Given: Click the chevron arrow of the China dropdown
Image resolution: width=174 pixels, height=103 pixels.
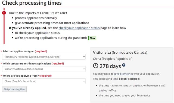Looking at the screenshot, I should [x=84, y=81].
